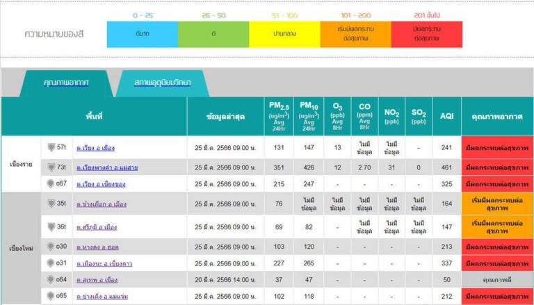534x305 pixels.
Task: Open the ต.เวียง อ.เมือง station link
Action: pyautogui.click(x=95, y=148)
